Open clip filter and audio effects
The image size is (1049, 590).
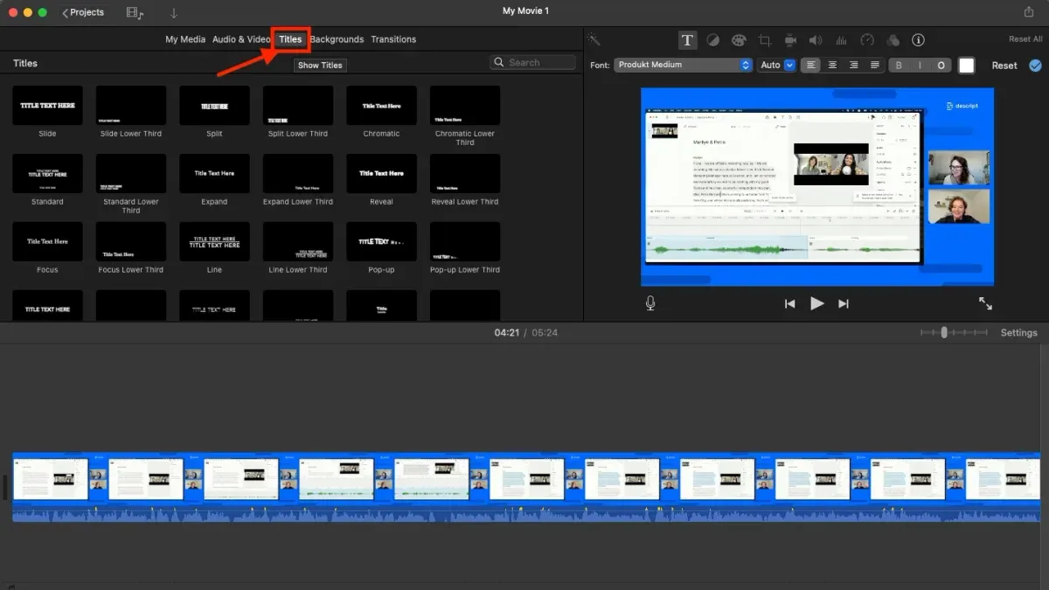tap(893, 40)
